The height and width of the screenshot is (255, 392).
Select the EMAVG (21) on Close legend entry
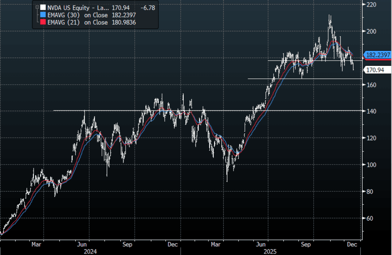(77, 23)
